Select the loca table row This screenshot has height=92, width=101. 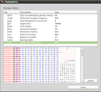pyautogui.click(x=50, y=34)
